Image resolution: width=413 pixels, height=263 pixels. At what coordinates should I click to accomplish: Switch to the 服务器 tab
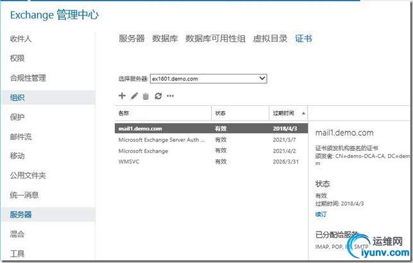pyautogui.click(x=131, y=38)
